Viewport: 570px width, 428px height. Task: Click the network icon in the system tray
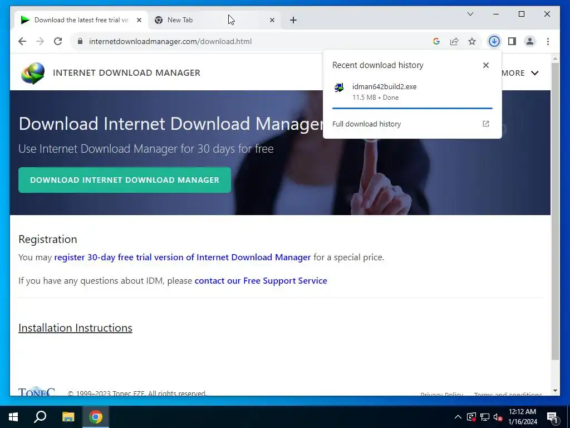pyautogui.click(x=485, y=417)
